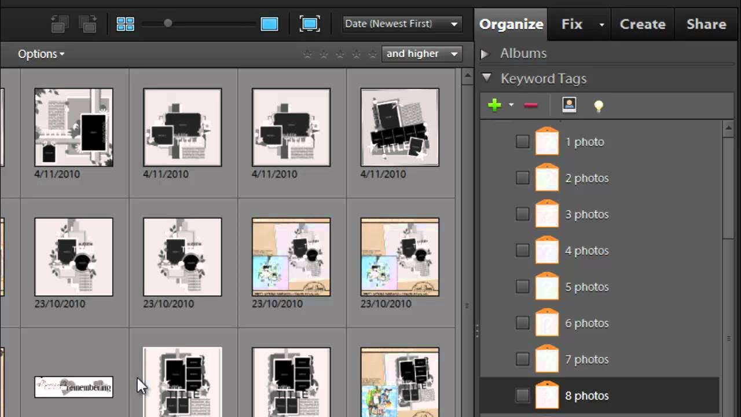Click the '2 photos' tag icon
Viewport: 741px width, 417px height.
coord(546,178)
